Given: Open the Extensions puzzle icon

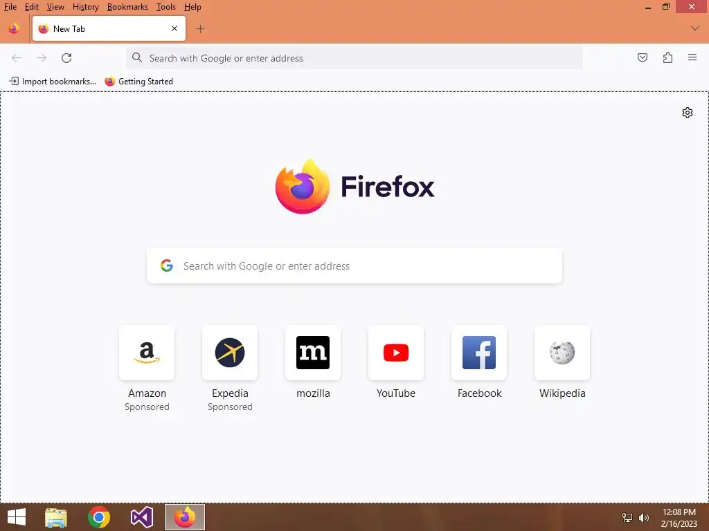Looking at the screenshot, I should [667, 57].
